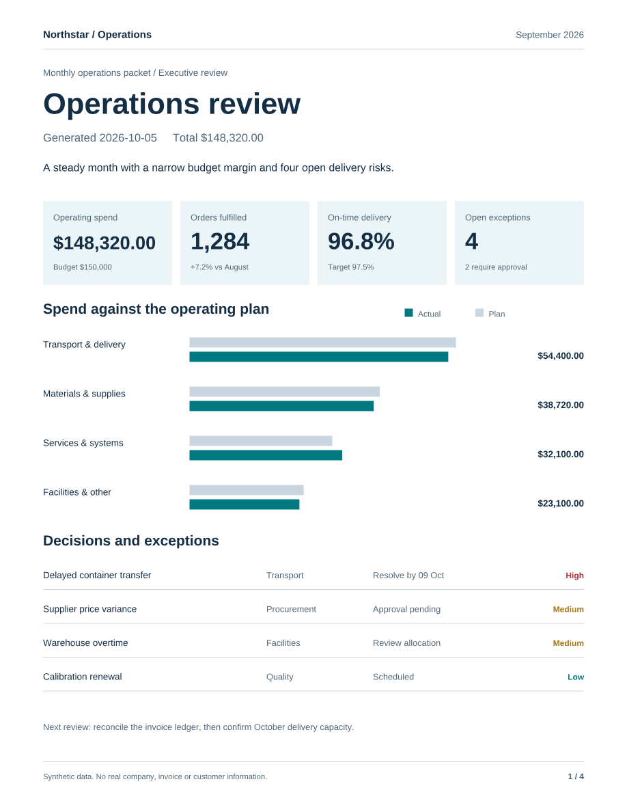Click the Supplier price variance row title
The image size is (627, 812).
click(90, 609)
